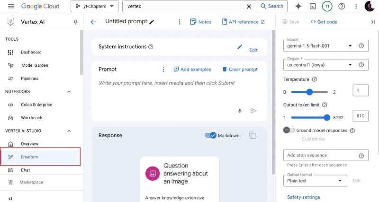
Task: Collapse the Notebooks section
Action: [x=69, y=91]
